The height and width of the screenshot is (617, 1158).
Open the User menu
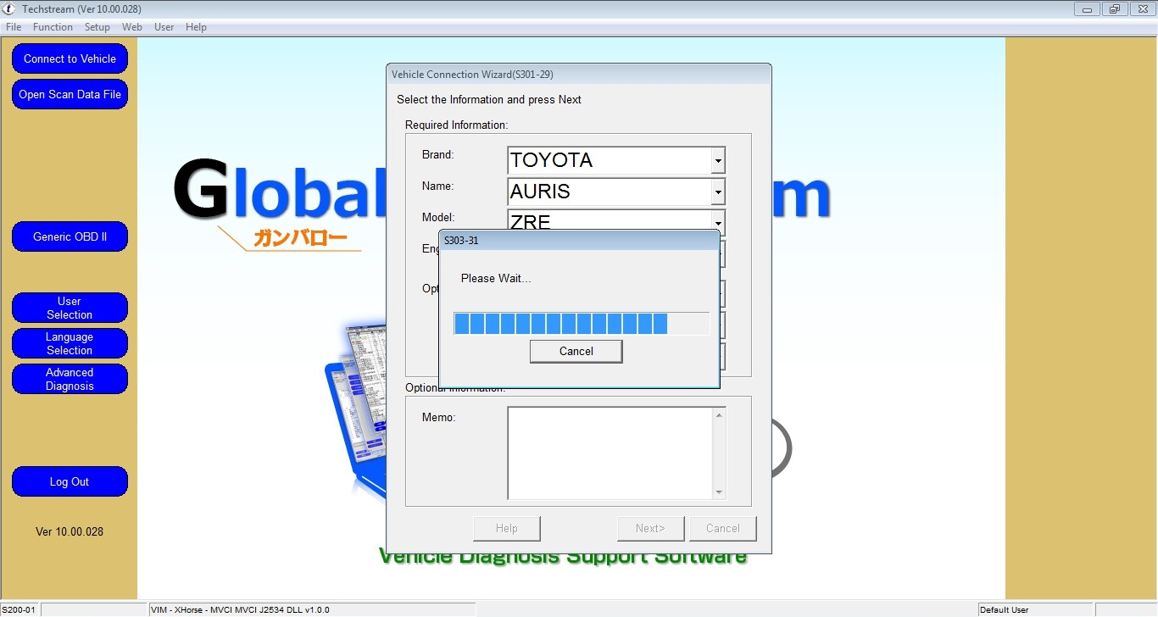[164, 27]
